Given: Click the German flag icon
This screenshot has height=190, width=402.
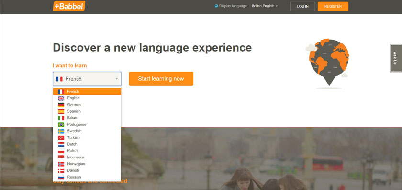Looking at the screenshot, I should pos(61,105).
